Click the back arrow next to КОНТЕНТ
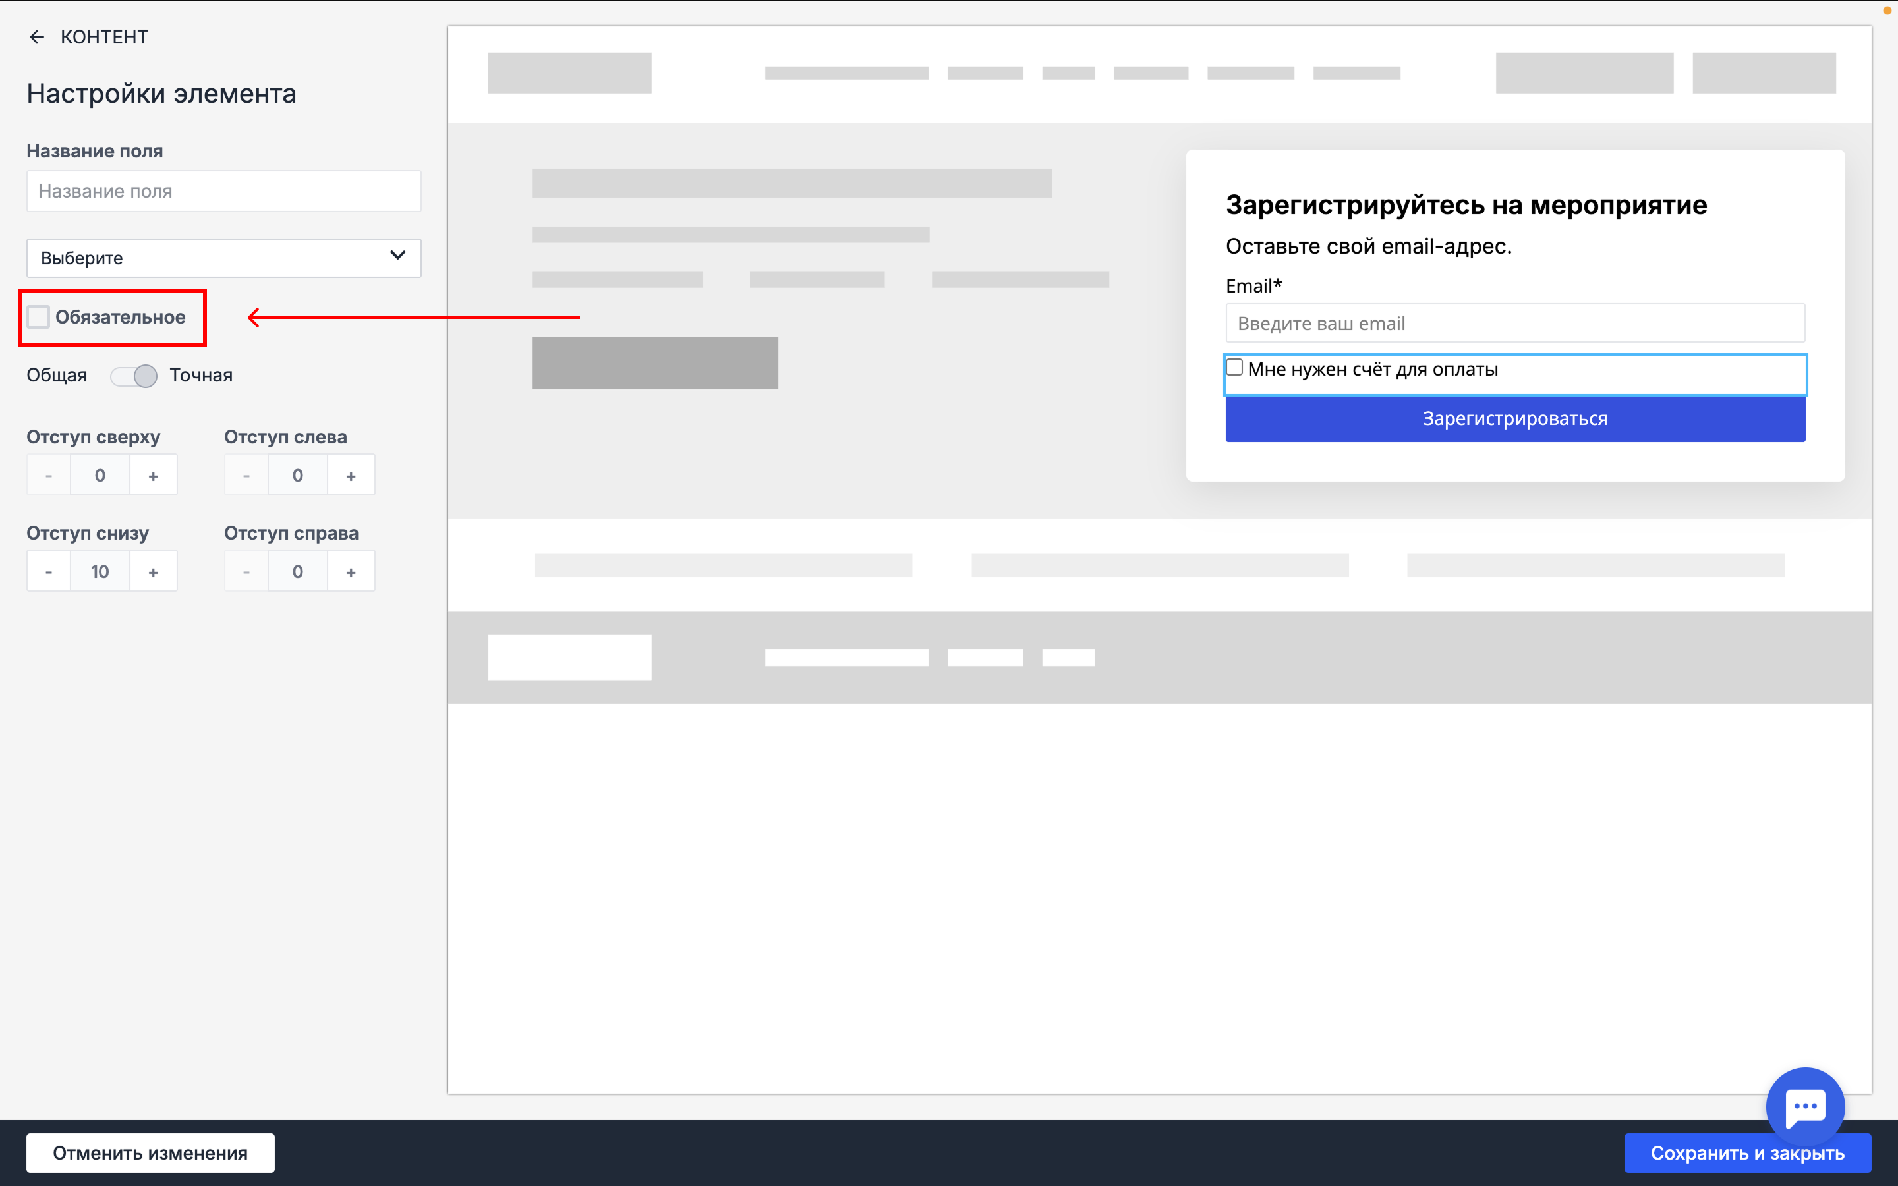 click(x=36, y=37)
